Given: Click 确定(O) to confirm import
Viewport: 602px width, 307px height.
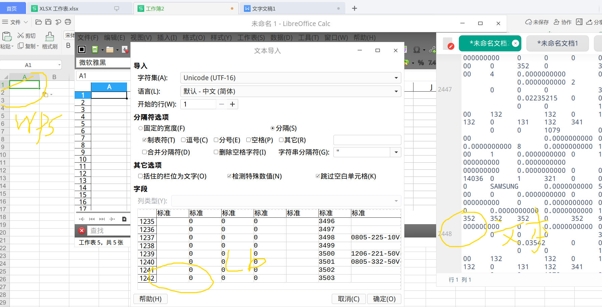Looking at the screenshot, I should click(384, 299).
